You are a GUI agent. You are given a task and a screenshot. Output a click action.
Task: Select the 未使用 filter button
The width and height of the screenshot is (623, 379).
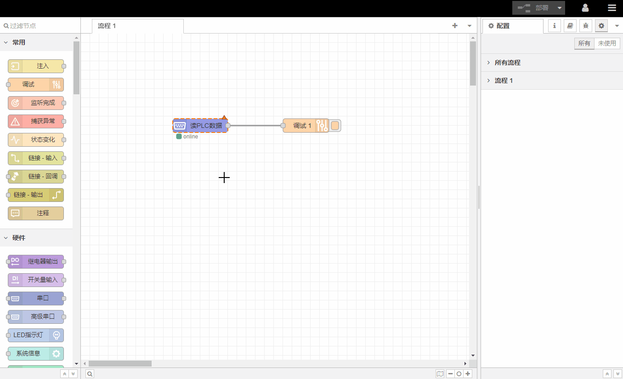[607, 43]
